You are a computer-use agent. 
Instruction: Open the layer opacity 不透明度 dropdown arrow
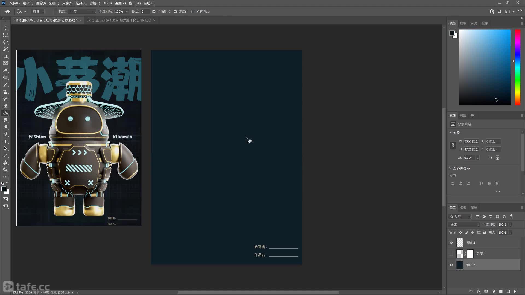point(510,225)
